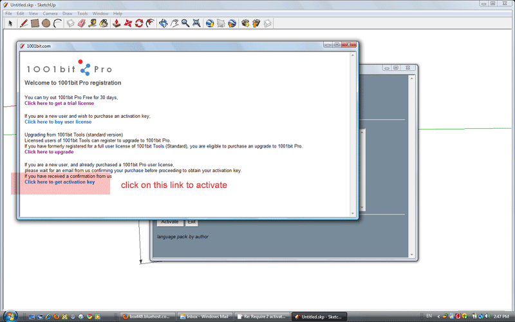Open the Window menu
Viewport: 515px width, 322px height.
point(100,14)
